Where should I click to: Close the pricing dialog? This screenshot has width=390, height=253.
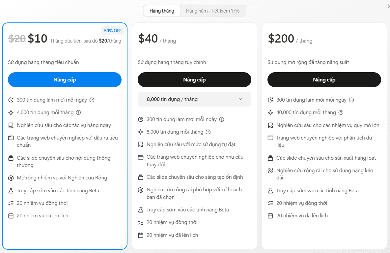click(388, 6)
